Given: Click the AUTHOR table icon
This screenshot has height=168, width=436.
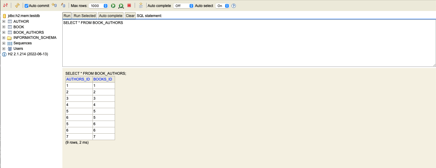Looking at the screenshot, I should pyautogui.click(x=10, y=22).
